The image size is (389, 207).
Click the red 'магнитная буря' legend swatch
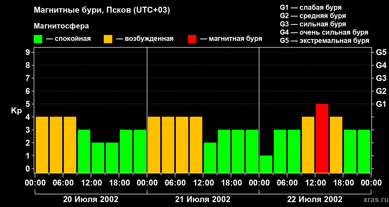click(x=192, y=39)
